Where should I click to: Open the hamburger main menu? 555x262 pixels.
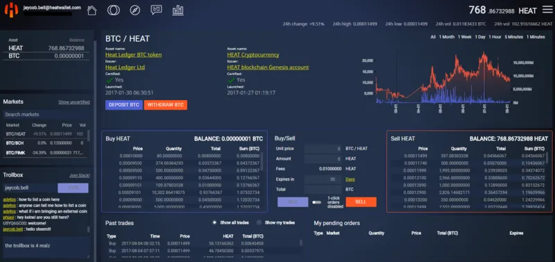coord(547,10)
